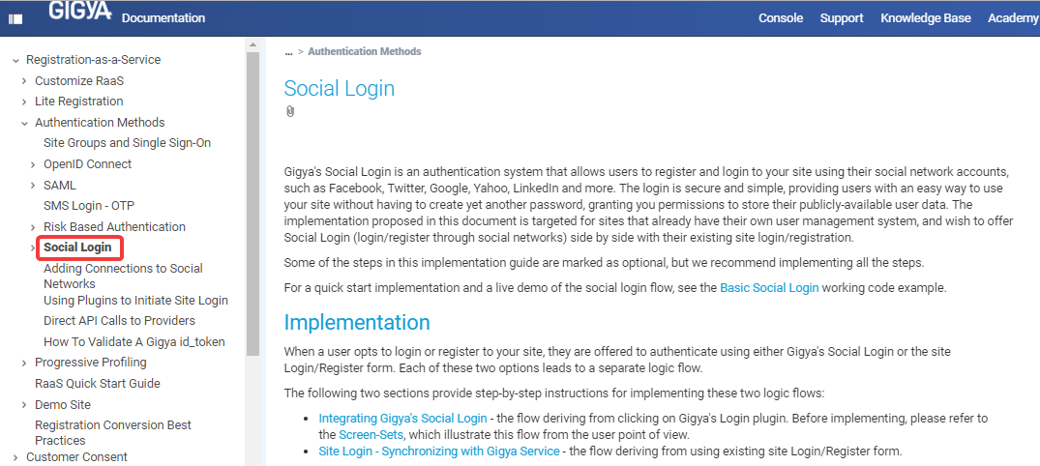Select Demo Site item
This screenshot has width=1040, height=466.
pos(62,404)
